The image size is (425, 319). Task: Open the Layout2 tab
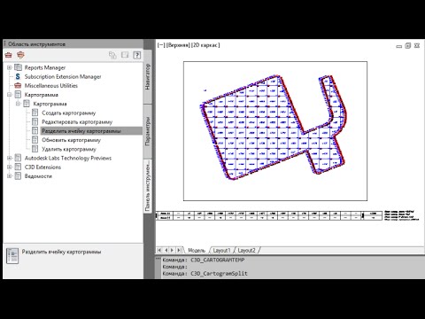coord(246,251)
